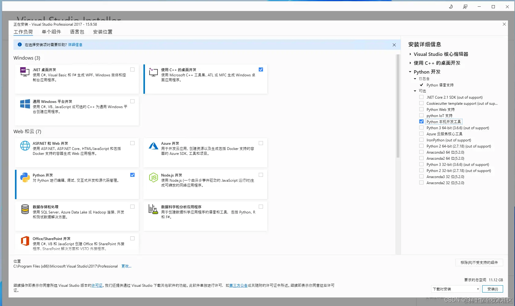515x306 pixels.
Task: Check the 数据科学和分析应用程序 checkbox
Action: (261, 207)
